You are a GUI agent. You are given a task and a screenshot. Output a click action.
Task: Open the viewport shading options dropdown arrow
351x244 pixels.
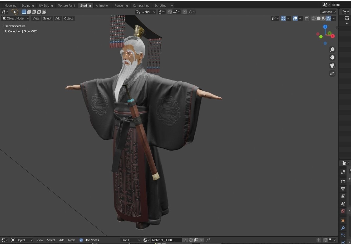[334, 18]
